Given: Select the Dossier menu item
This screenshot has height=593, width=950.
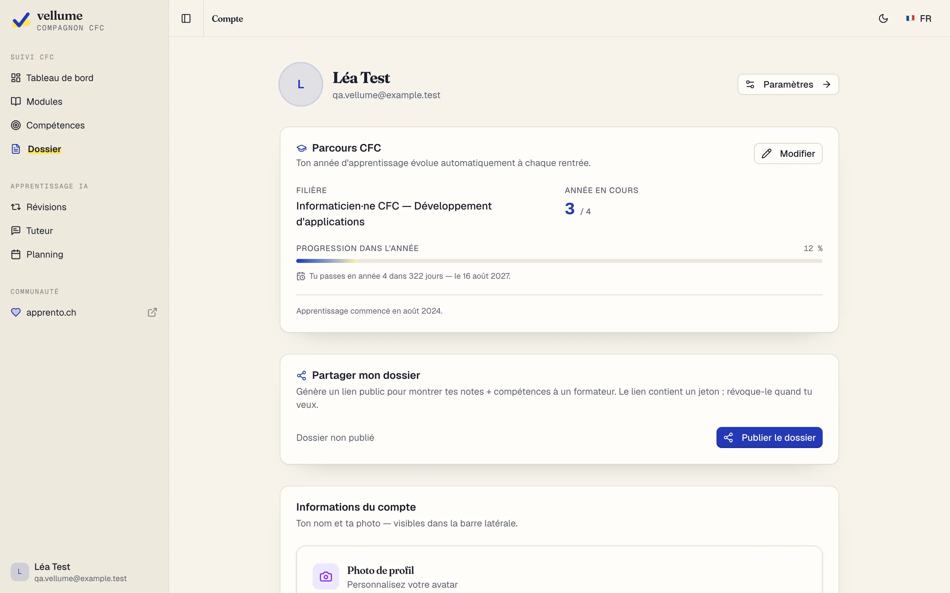Looking at the screenshot, I should point(84,149).
